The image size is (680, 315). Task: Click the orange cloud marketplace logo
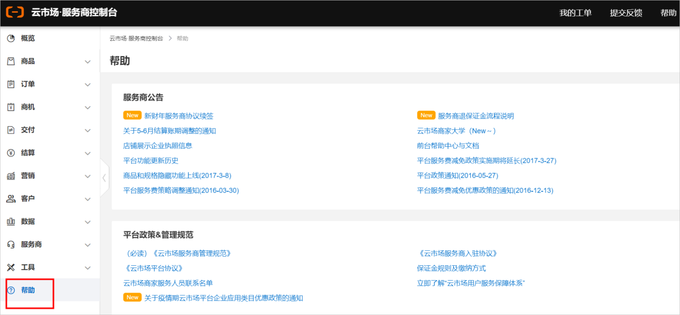tap(15, 12)
